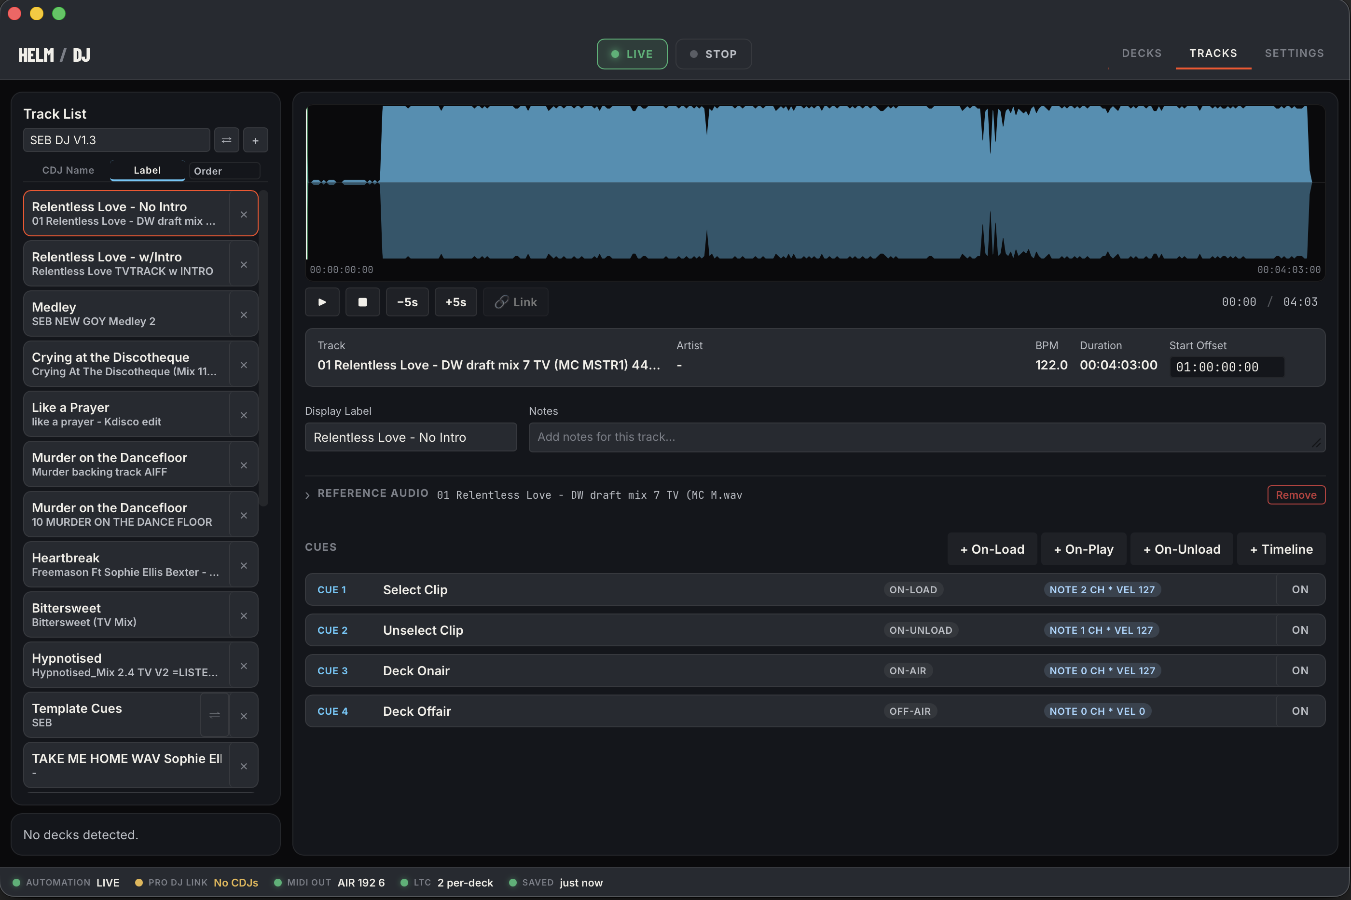Click the Link chain button
This screenshot has width=1351, height=900.
516,302
